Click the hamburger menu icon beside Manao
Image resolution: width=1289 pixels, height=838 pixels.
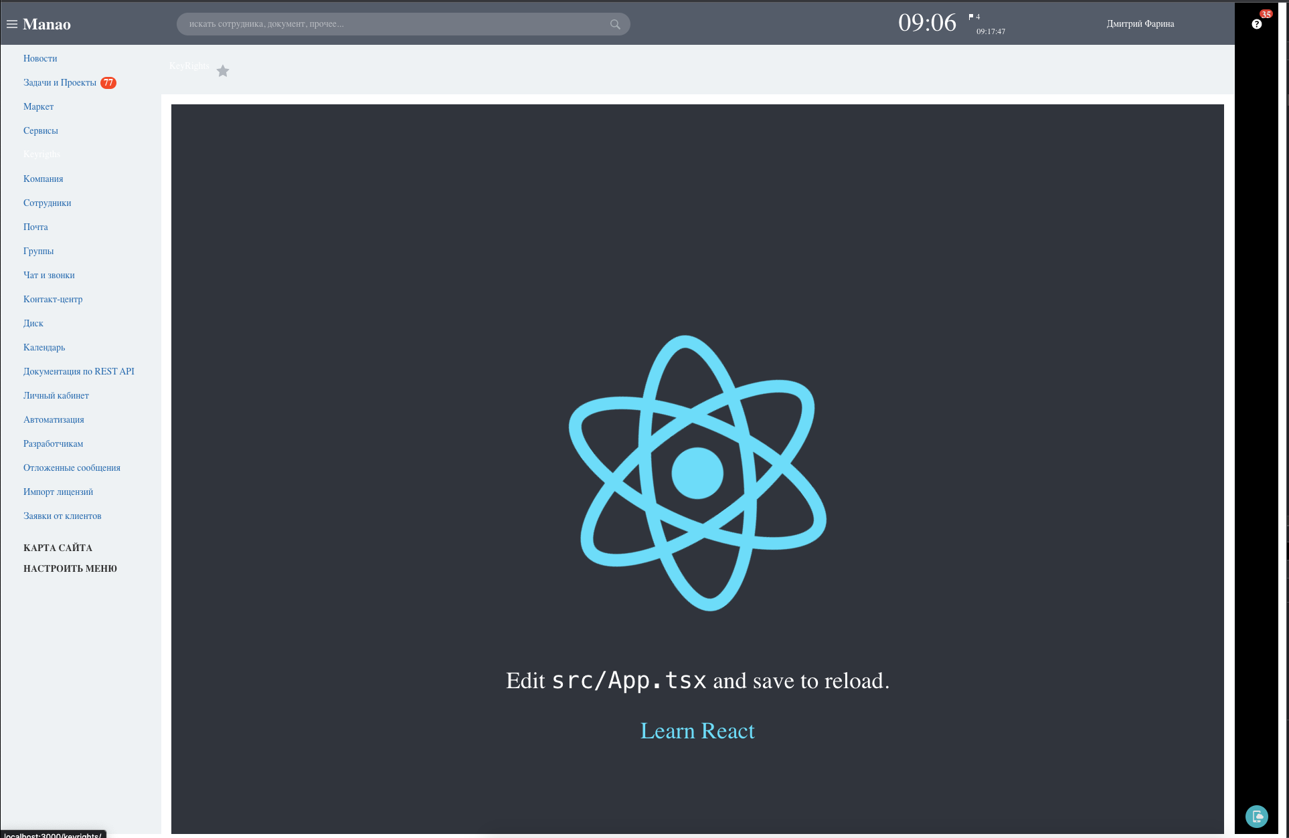click(11, 24)
